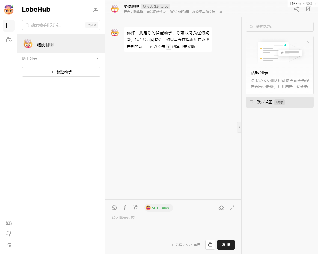
Task: Open the 剩余 4088 token counter
Action: point(159,208)
